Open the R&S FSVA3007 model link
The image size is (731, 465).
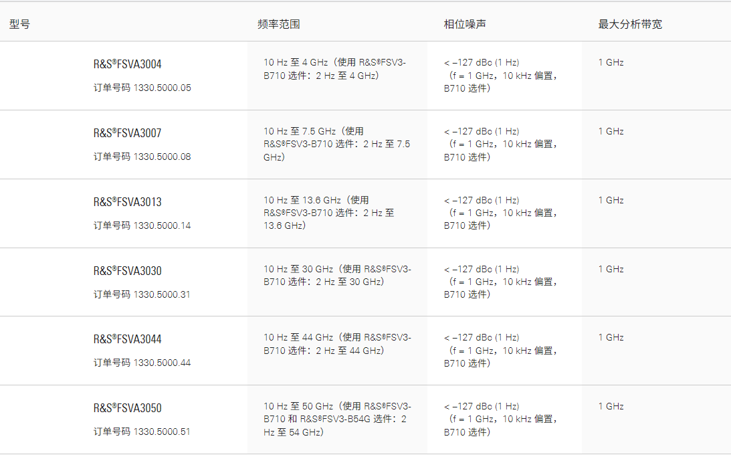coord(127,134)
